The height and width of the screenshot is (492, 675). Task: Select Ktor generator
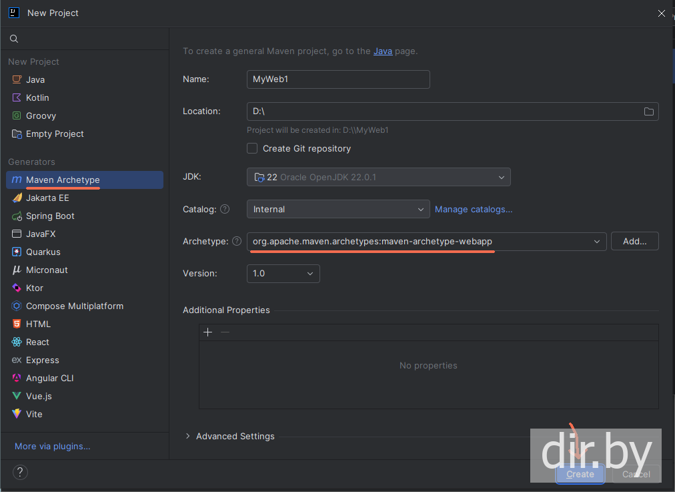(85, 288)
